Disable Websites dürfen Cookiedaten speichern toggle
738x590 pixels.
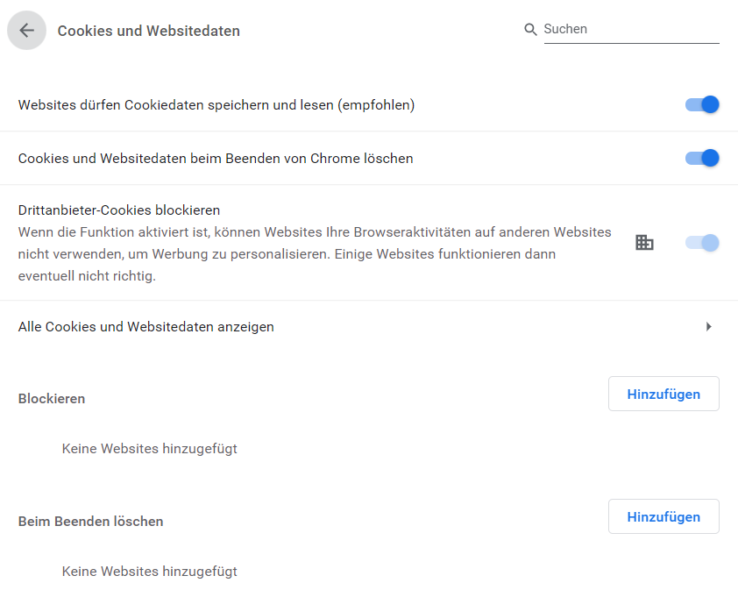coord(702,104)
